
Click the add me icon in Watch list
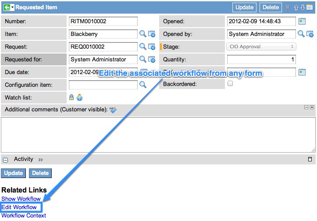[79, 97]
